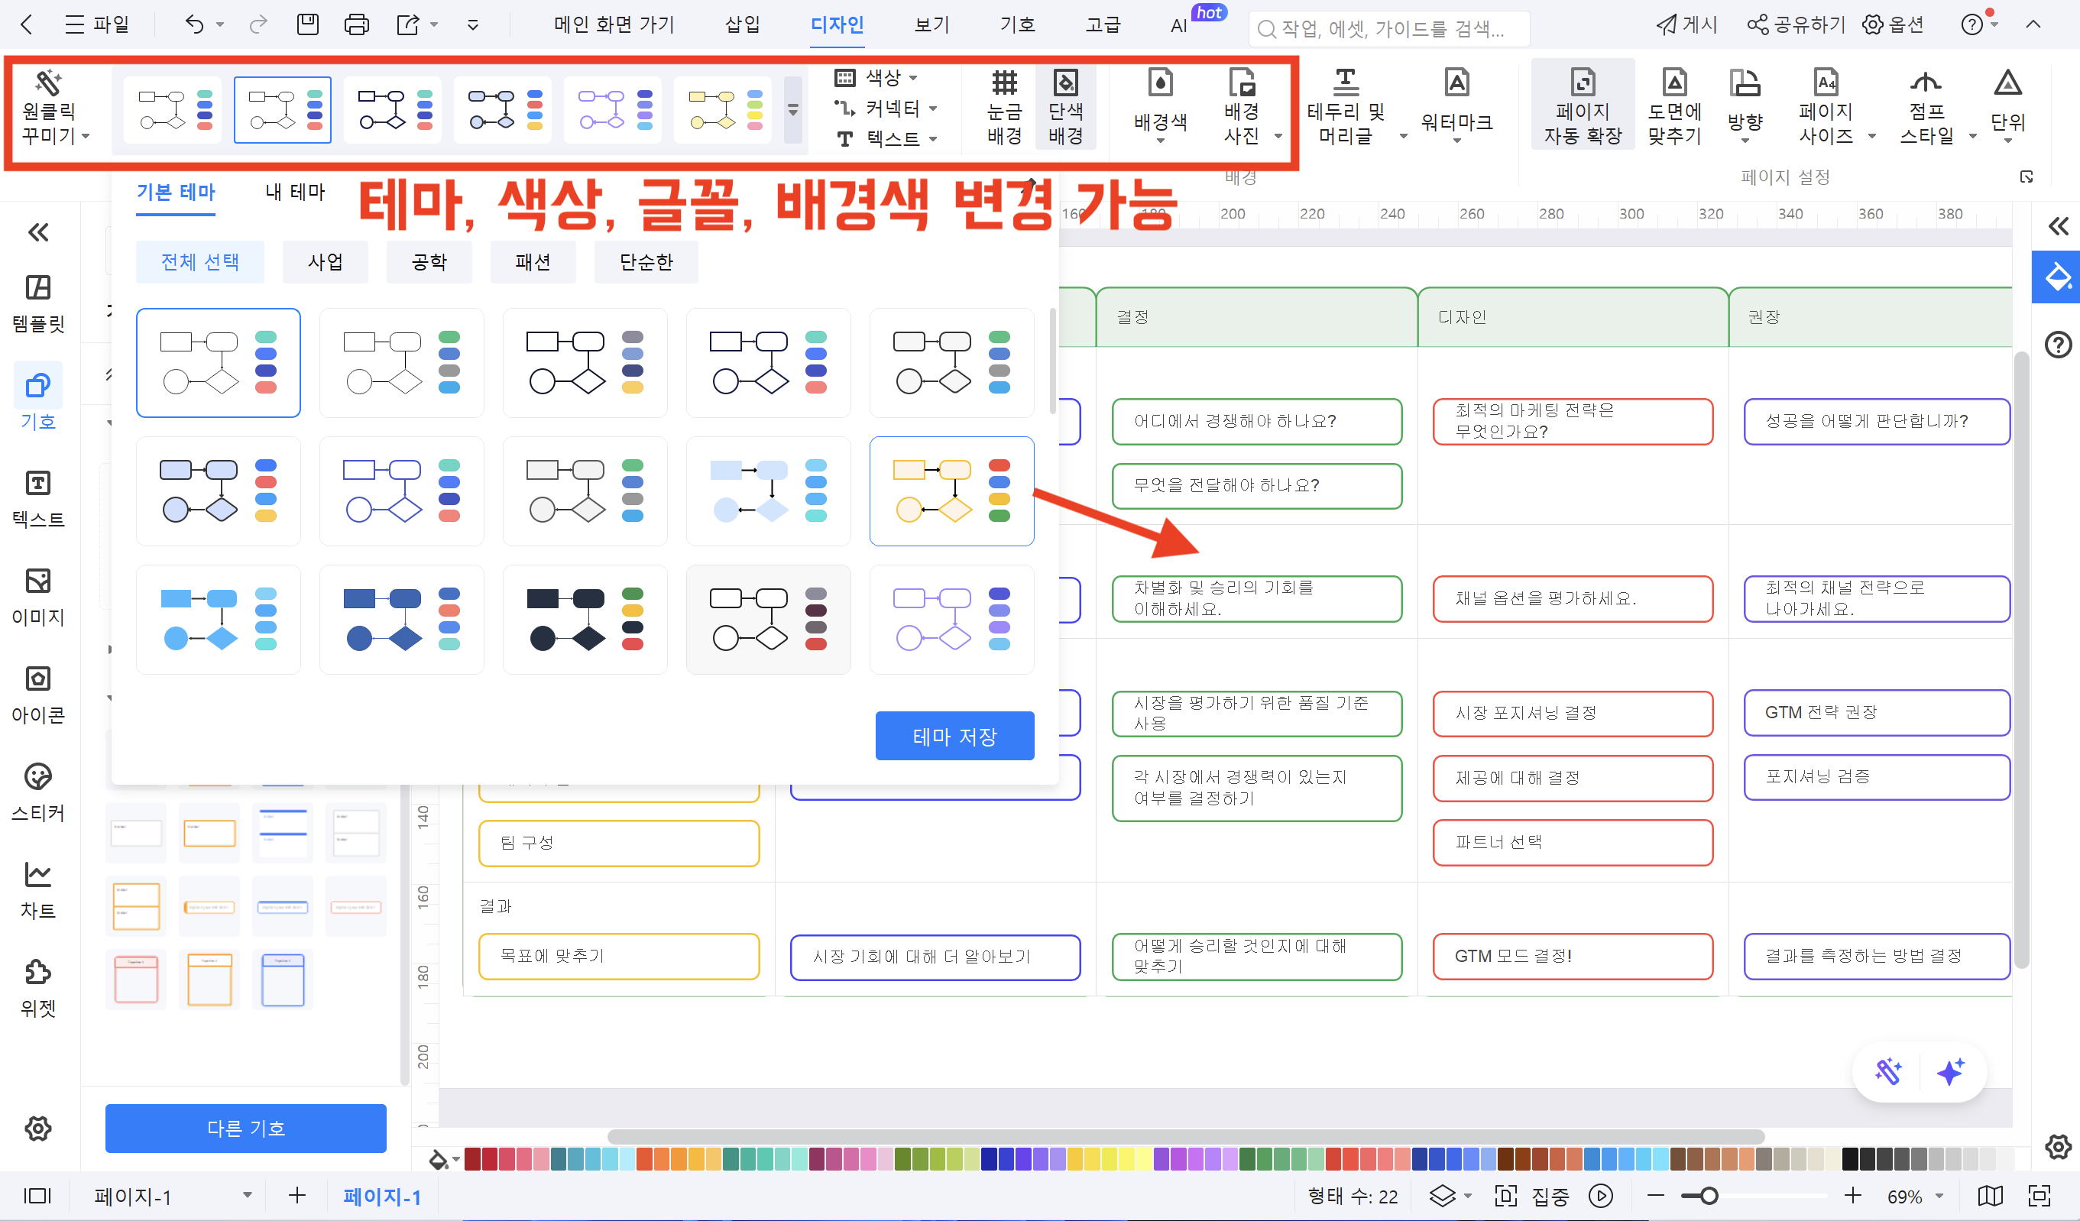Image resolution: width=2080 pixels, height=1221 pixels.
Task: Pick the dark red swatch in the color bar
Action: coord(472,1159)
